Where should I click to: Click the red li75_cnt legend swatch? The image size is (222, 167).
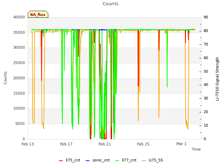61,161
